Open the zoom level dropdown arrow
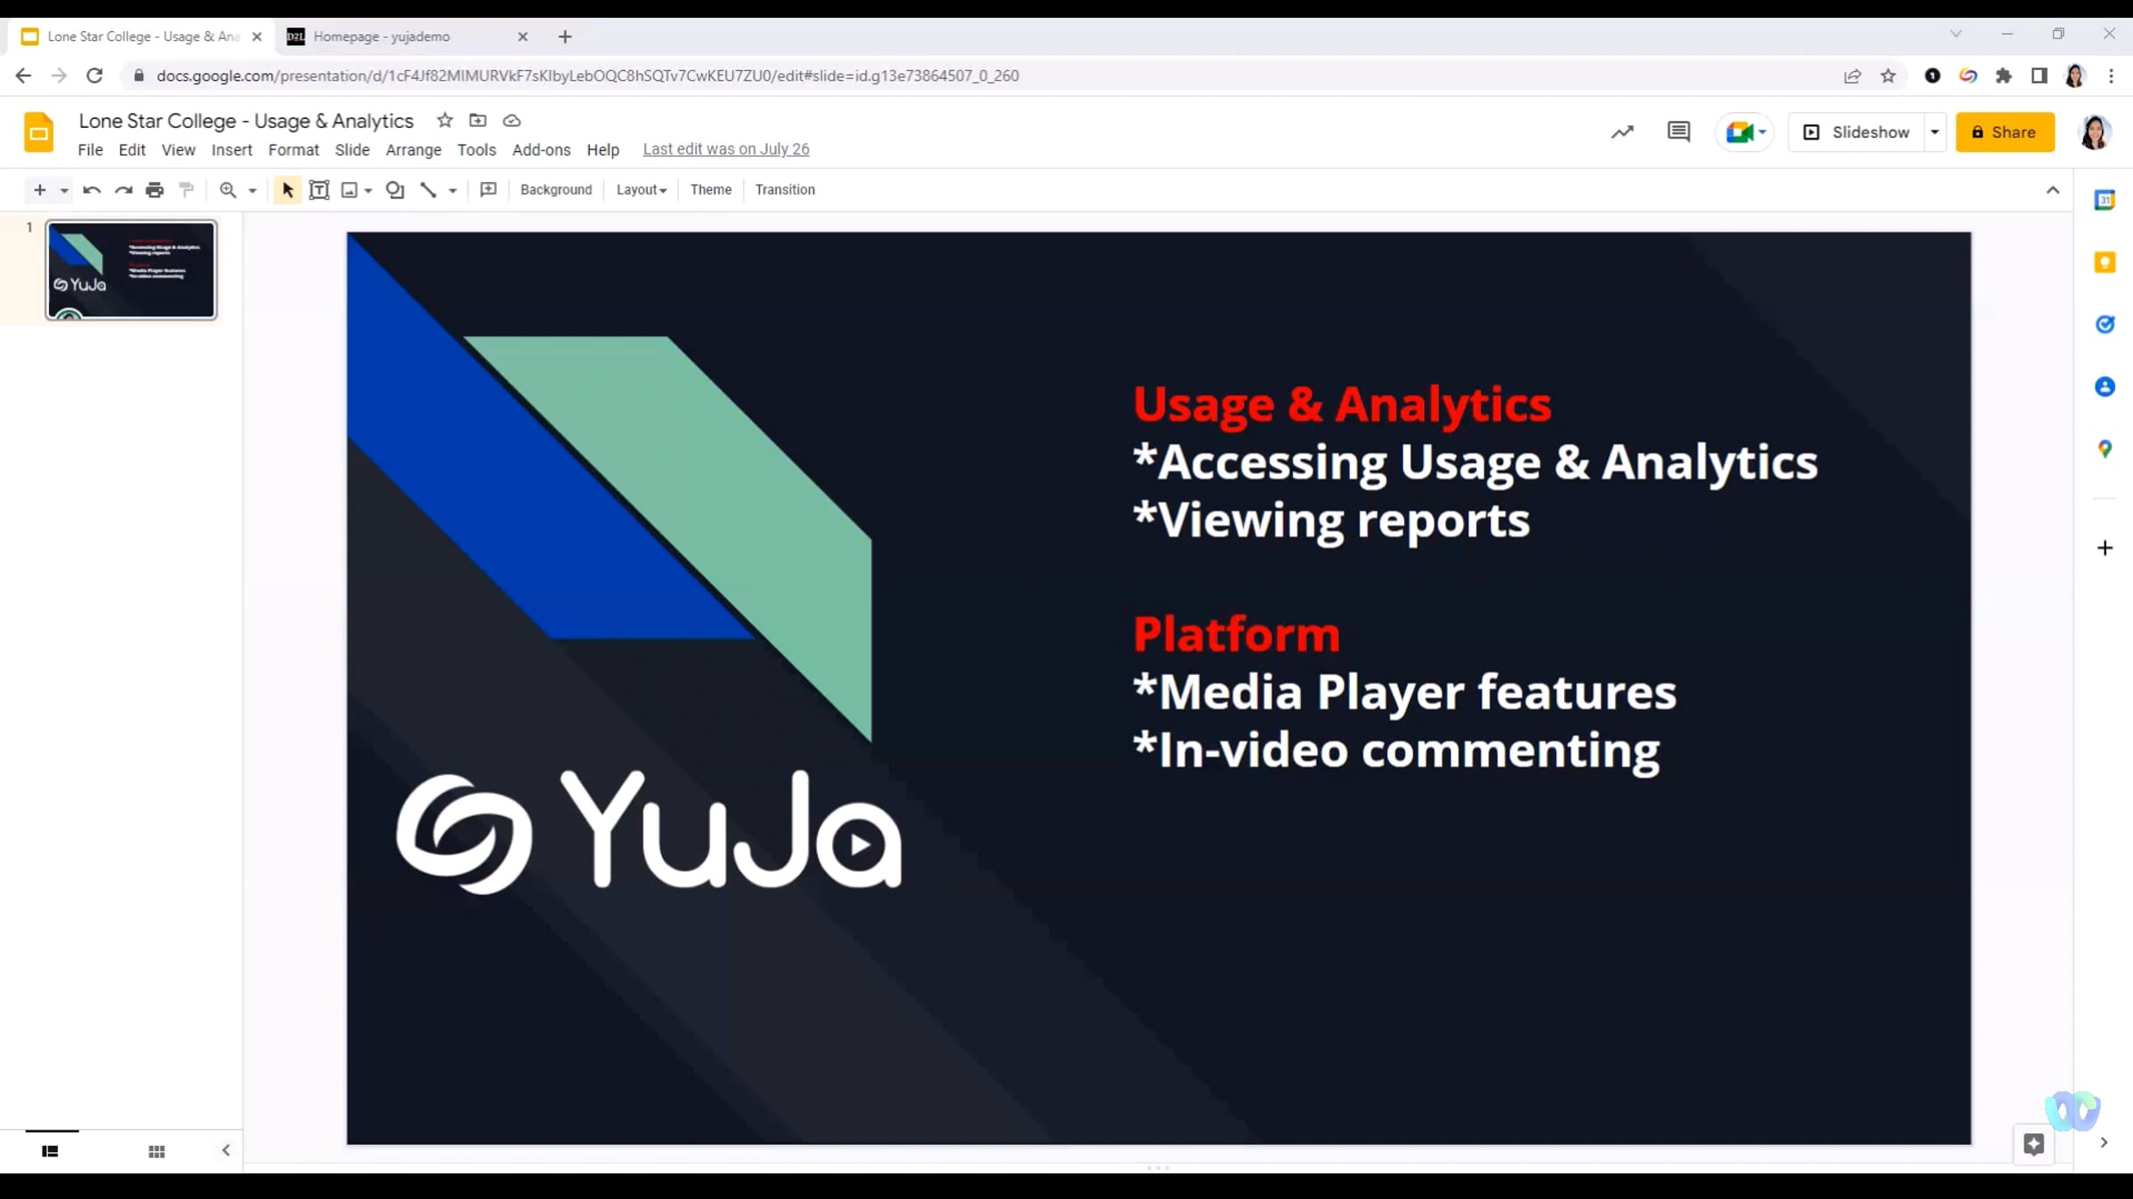Image resolution: width=2133 pixels, height=1199 pixels. 252,190
